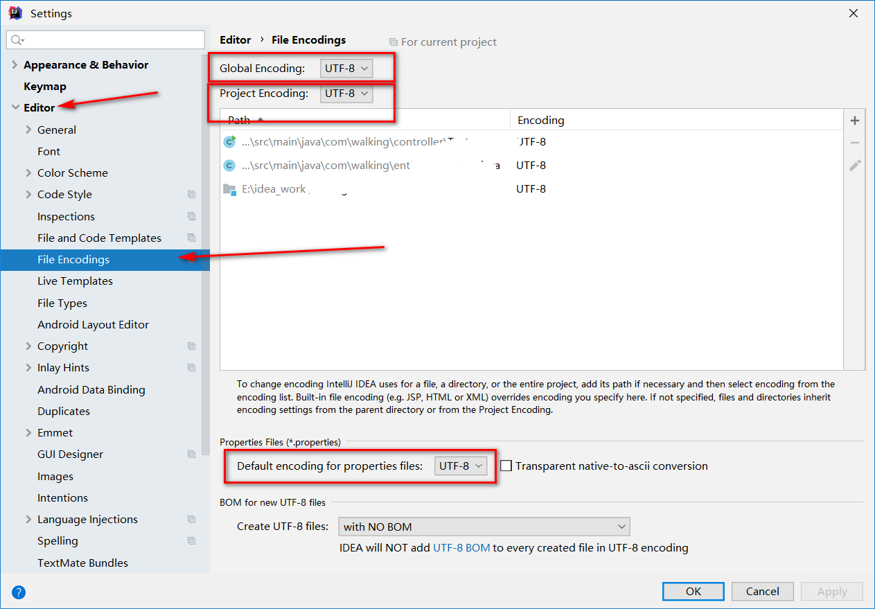The height and width of the screenshot is (609, 875).
Task: Expand the Color Scheme node arrow
Action: coord(28,173)
